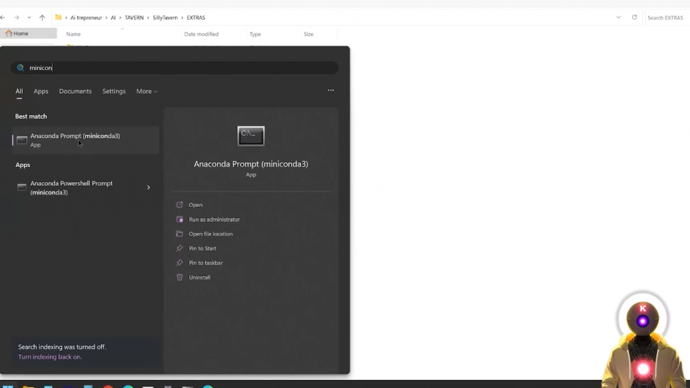
Task: Click the Uninstall trash icon
Action: point(179,277)
